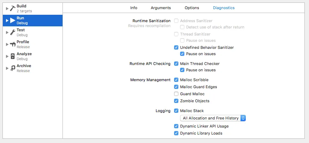309x143 pixels.
Task: Enable the Guard Malloc checkbox
Action: click(x=176, y=94)
